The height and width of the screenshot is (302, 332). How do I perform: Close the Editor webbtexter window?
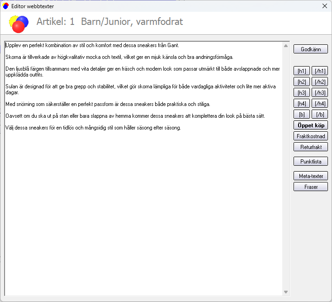325,6
